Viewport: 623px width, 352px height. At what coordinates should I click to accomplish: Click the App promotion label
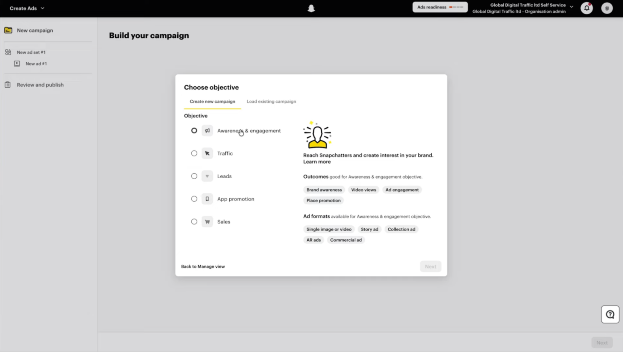point(236,199)
